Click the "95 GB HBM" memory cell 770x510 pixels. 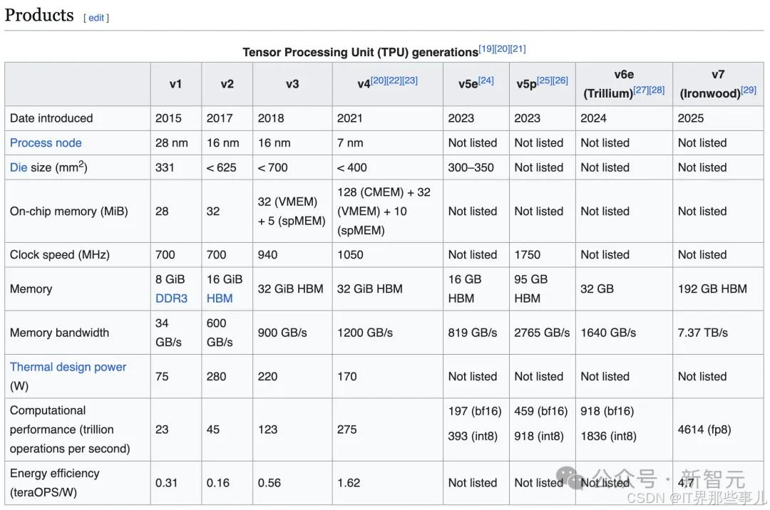(542, 289)
